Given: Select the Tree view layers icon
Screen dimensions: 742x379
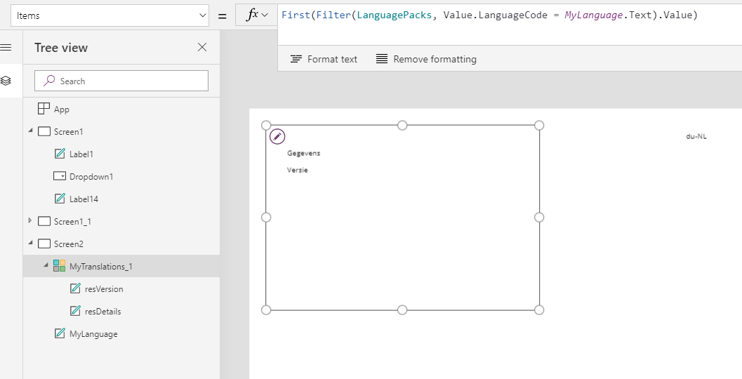Looking at the screenshot, I should click(x=6, y=81).
